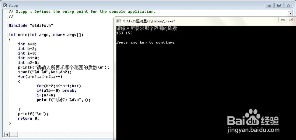Image resolution: width=296 pixels, height=140 pixels.
Task: Click the line "for(b=2;b<=a-1;b++)"
Action: 59,86
